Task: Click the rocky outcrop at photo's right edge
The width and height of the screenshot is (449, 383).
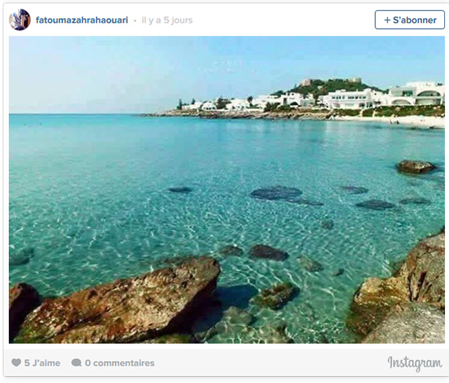Action: pos(401,289)
